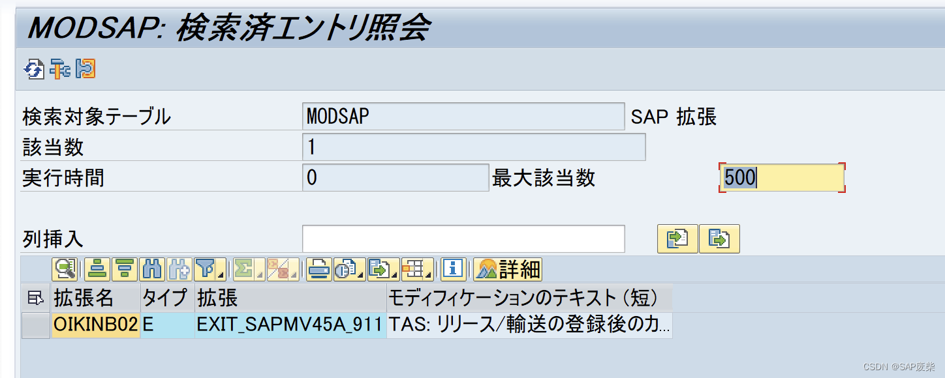Screen dimensions: 945x378
Task: Open the Views dropdown icon
Action: (x=349, y=269)
